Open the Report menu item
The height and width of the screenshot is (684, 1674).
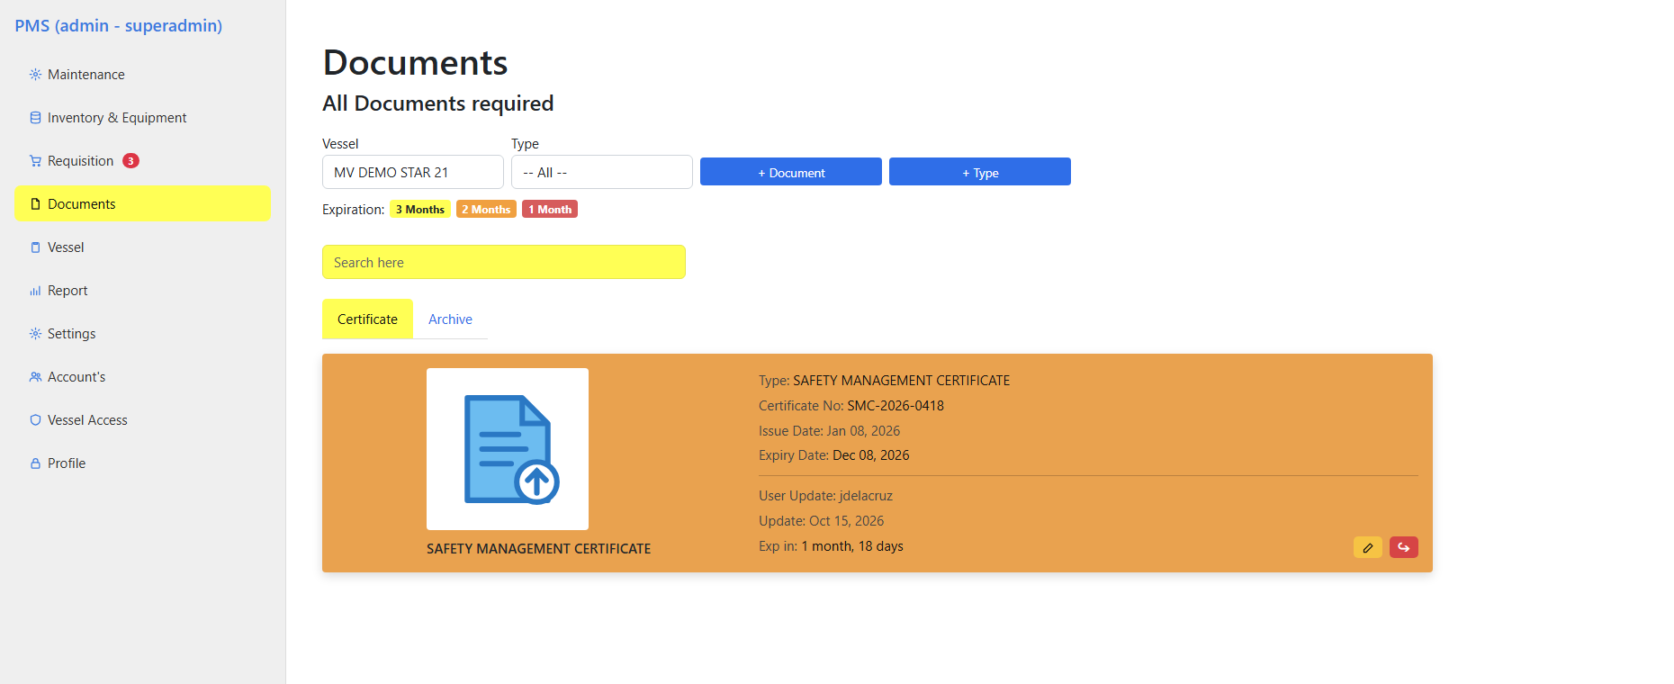(x=142, y=291)
